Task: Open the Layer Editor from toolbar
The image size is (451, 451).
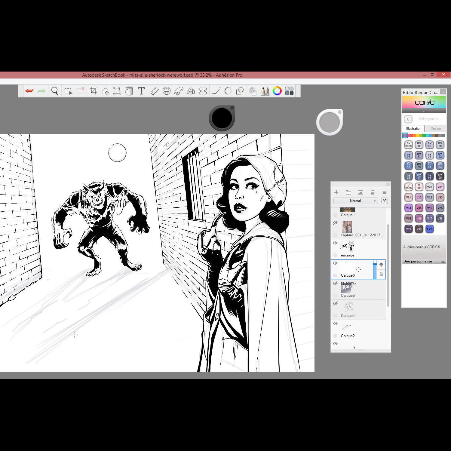Action: tap(253, 91)
